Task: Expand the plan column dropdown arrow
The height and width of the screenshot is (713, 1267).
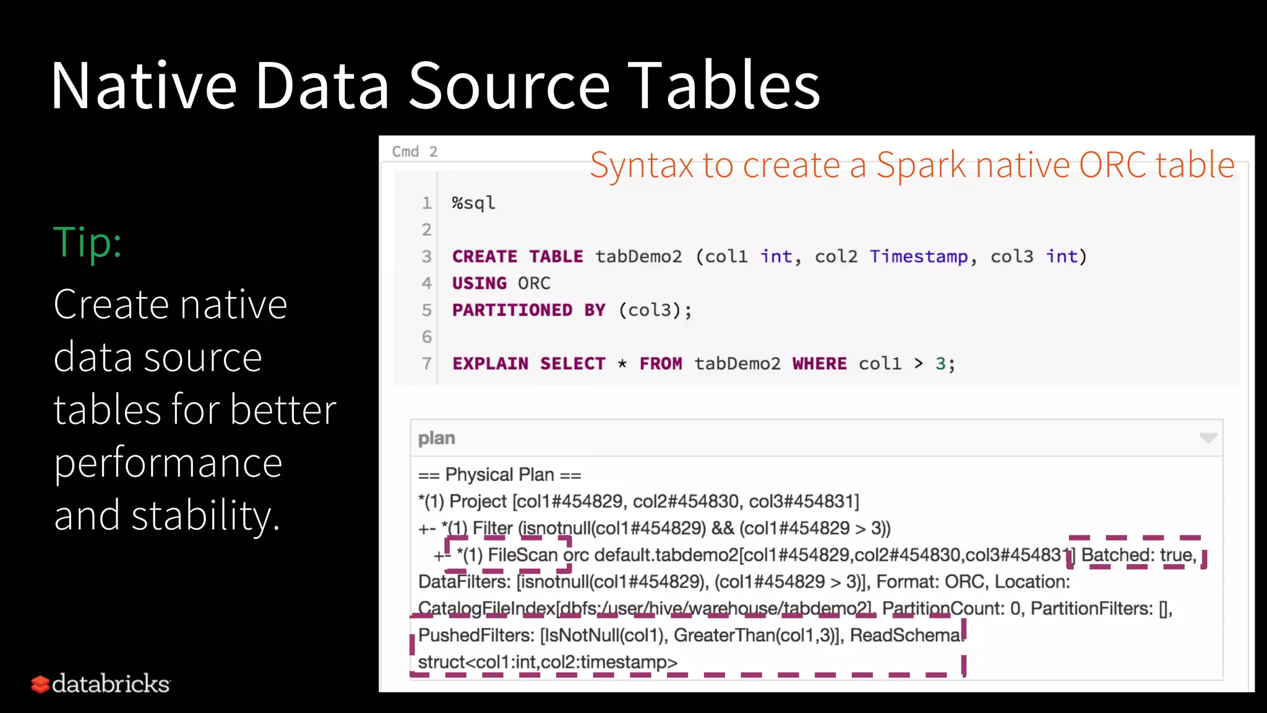Action: [1208, 438]
